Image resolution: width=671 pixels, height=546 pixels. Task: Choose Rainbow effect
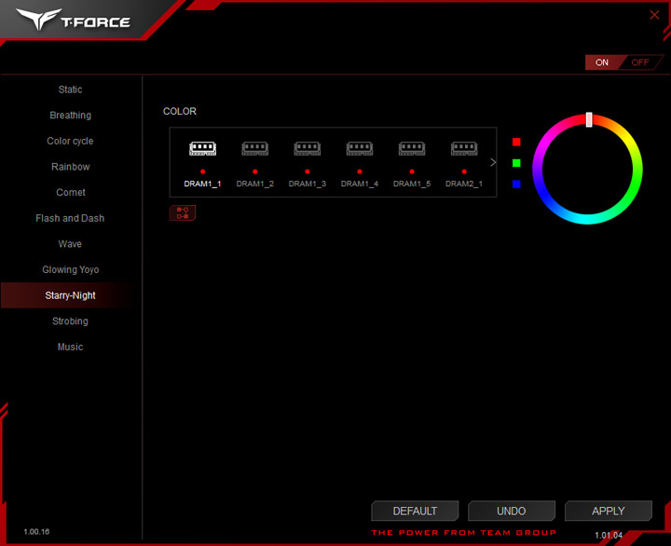pos(70,167)
